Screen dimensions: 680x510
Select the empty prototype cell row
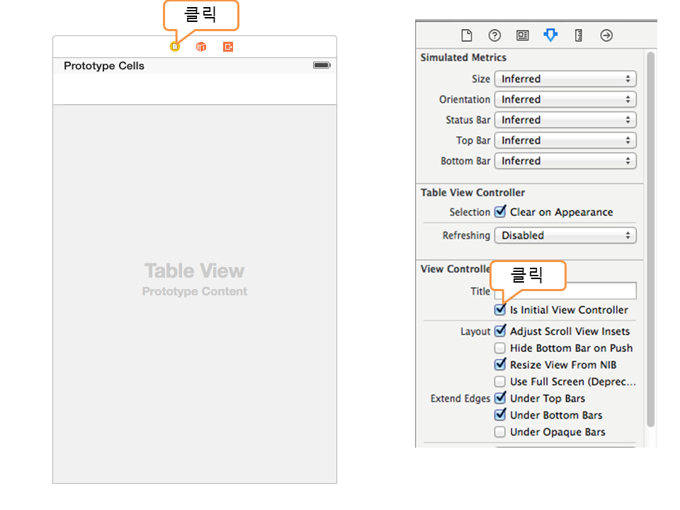click(x=195, y=89)
